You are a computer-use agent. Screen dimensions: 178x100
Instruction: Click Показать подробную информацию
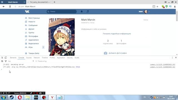tap(117, 34)
